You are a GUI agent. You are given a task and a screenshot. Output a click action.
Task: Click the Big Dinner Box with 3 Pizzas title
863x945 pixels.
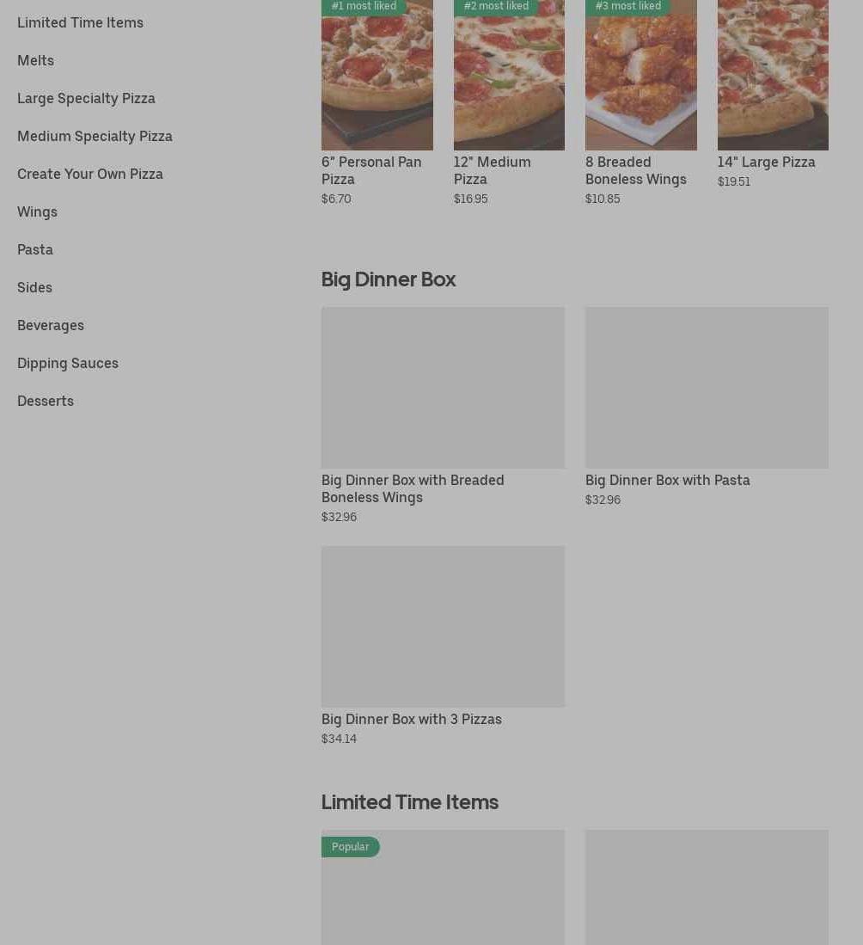coord(411,719)
